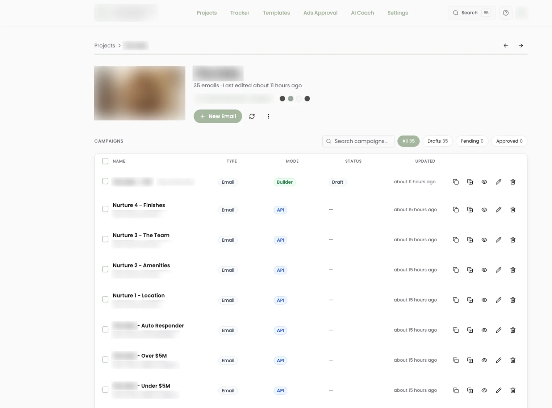Navigate to Projects breadcrumb link
552x408 pixels.
pos(105,46)
